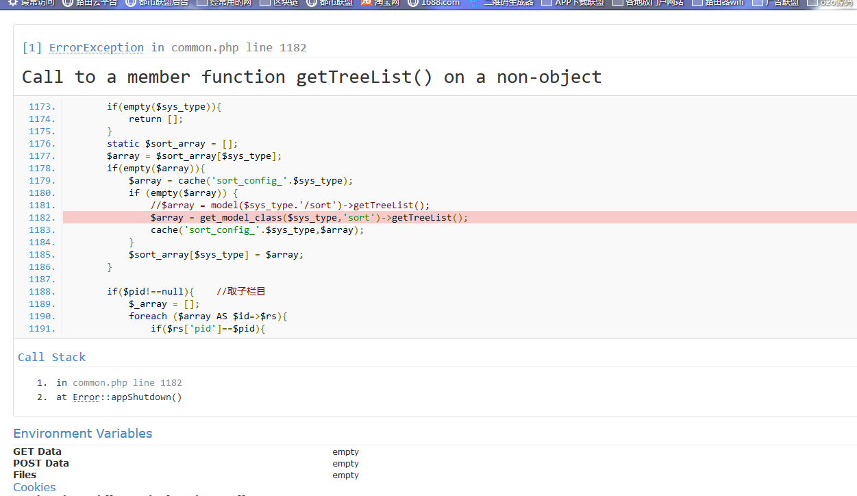Click the 二维码生成器 bookmark icon
The height and width of the screenshot is (496, 857).
[475, 2]
